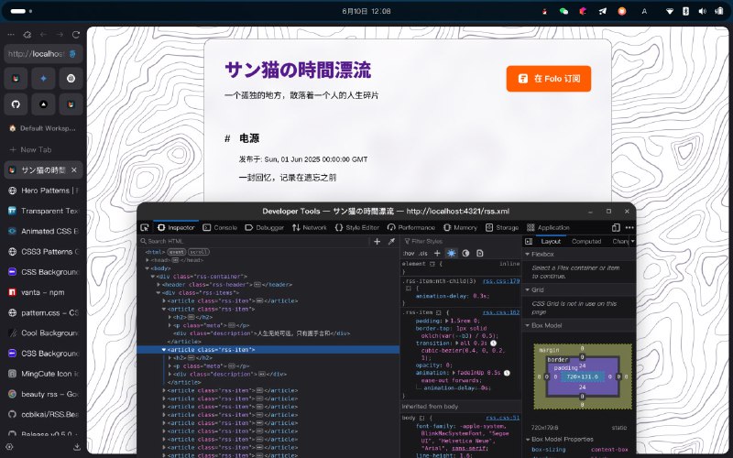Switch to the Console tab
Viewport: 733px width, 458px height.
click(220, 227)
